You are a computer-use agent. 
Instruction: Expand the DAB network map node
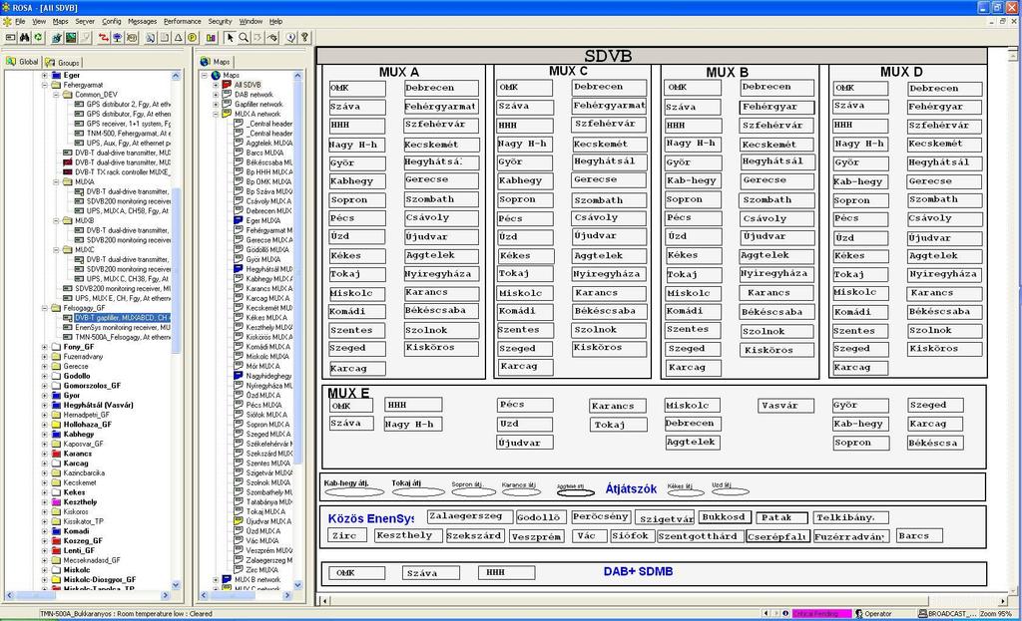click(216, 95)
